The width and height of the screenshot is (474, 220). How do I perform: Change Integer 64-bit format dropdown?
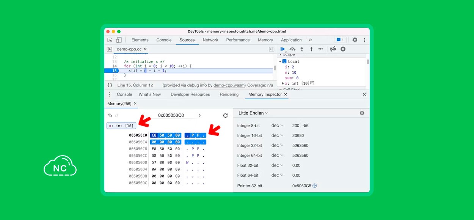pos(277,155)
